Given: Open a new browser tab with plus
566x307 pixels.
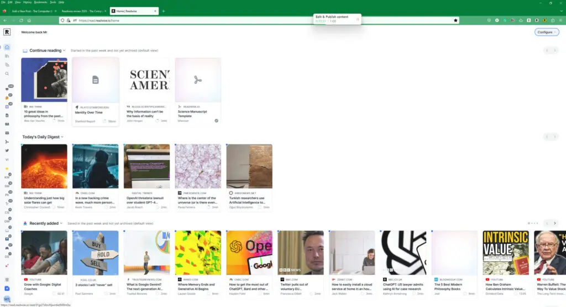Looking at the screenshot, I should (164, 11).
